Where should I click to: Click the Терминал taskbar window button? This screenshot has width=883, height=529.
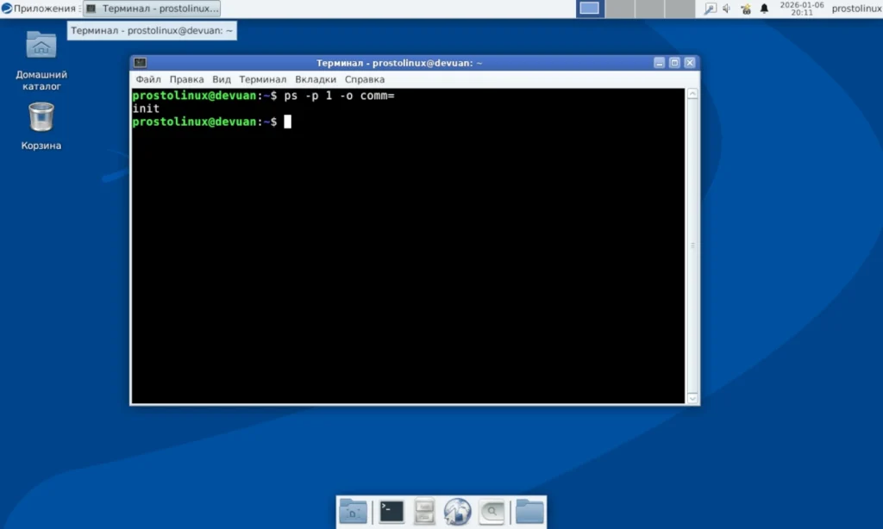152,9
